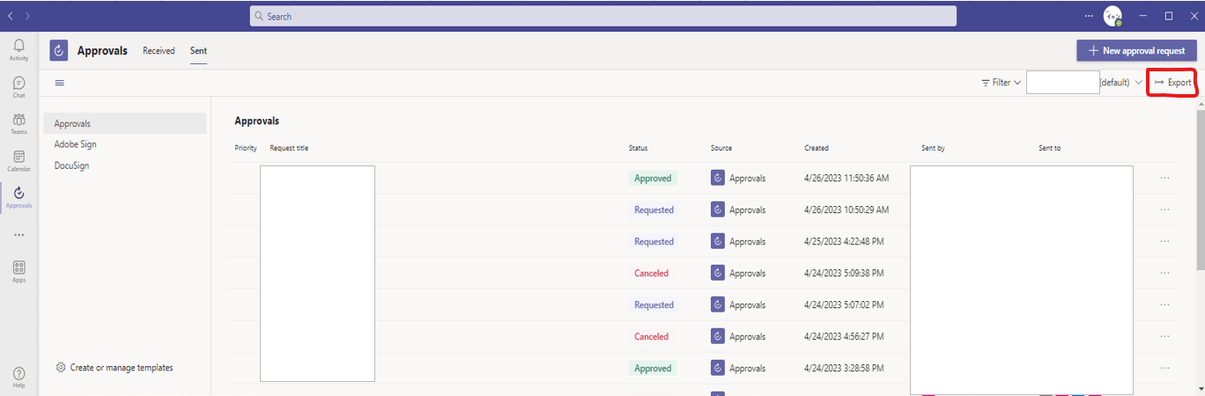Click the forward navigation arrow
This screenshot has height=396, width=1205.
pyautogui.click(x=27, y=16)
